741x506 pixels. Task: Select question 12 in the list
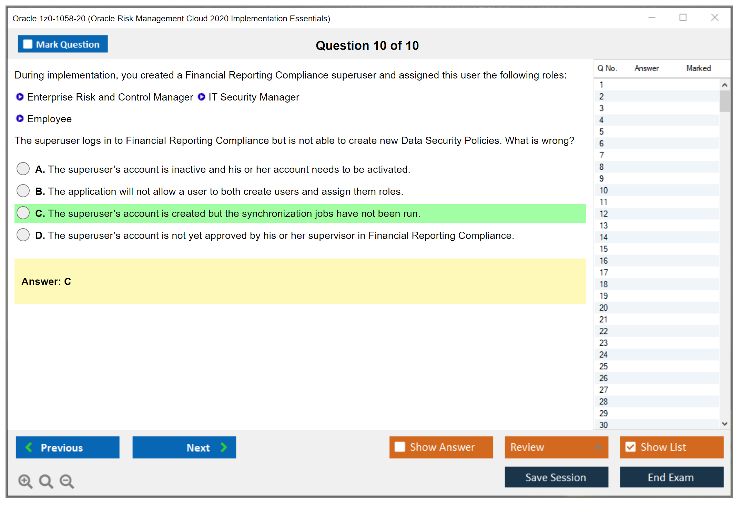(657, 214)
